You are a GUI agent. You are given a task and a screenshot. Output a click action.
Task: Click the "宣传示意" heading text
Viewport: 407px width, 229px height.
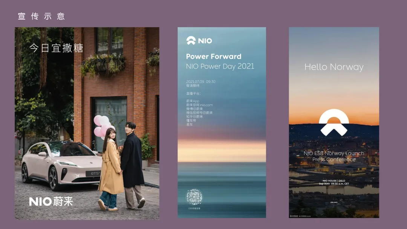click(x=41, y=16)
